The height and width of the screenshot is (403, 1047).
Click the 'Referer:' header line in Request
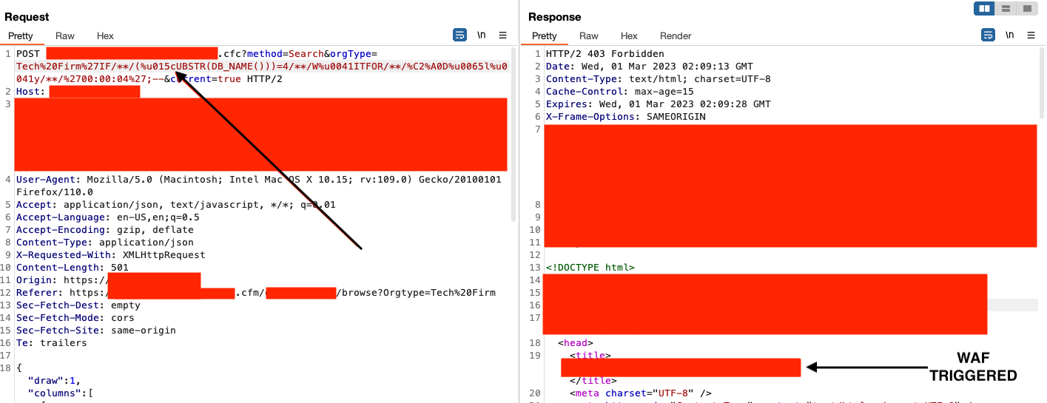coord(255,293)
